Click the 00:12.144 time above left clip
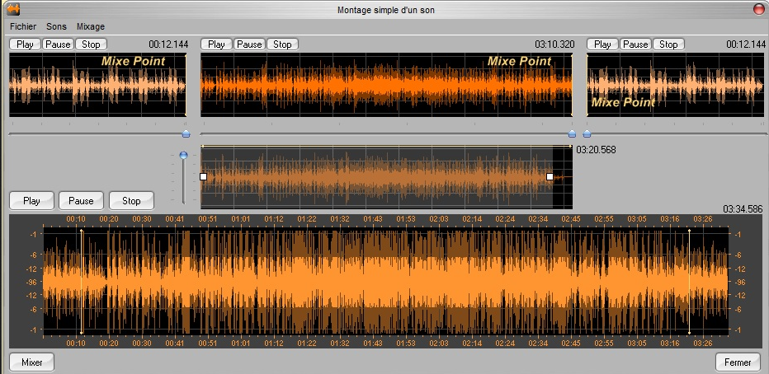 (x=168, y=44)
